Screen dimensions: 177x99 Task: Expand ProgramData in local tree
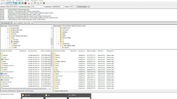pyautogui.click(x=8, y=32)
